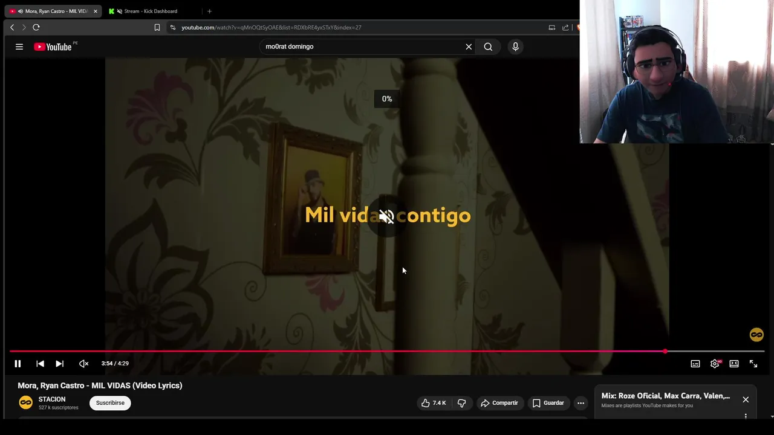Bookmark this page
The width and height of the screenshot is (774, 435).
157,27
